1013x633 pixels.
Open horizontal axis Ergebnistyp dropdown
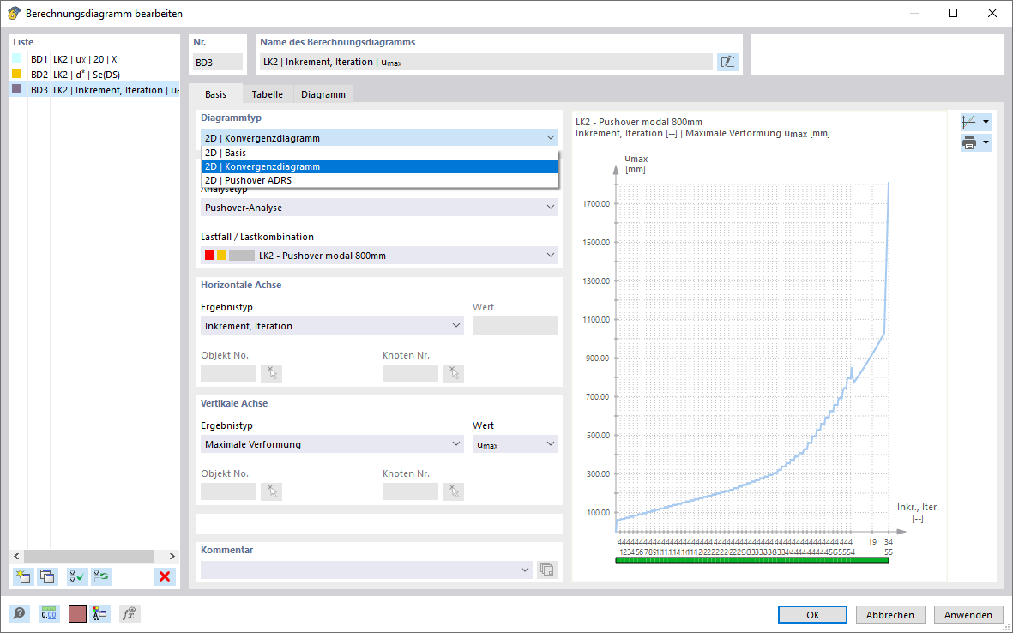coord(332,326)
